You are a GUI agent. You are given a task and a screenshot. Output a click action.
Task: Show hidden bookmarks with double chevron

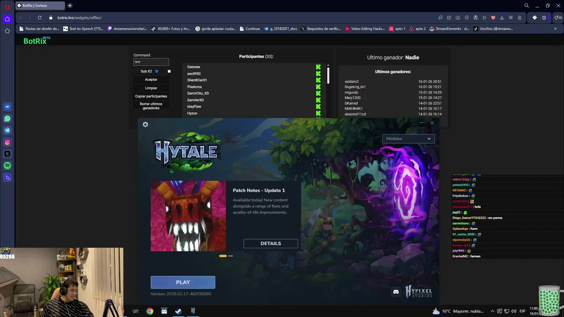555,29
